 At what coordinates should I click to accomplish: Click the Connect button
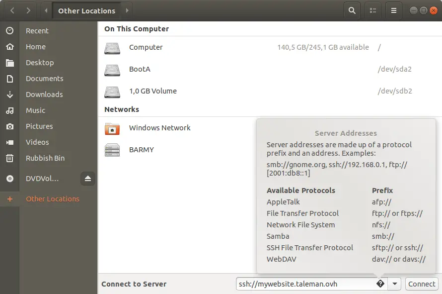pyautogui.click(x=422, y=284)
